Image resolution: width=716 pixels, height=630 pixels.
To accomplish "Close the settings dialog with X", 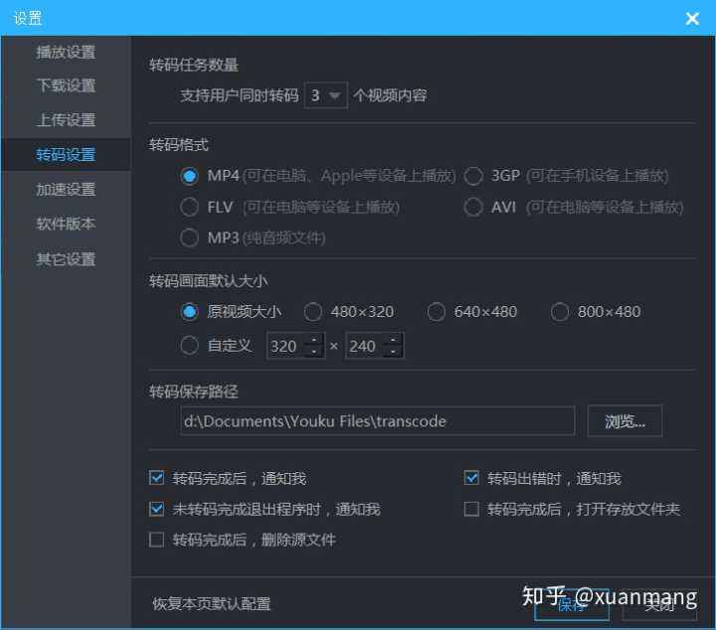I will [x=693, y=18].
